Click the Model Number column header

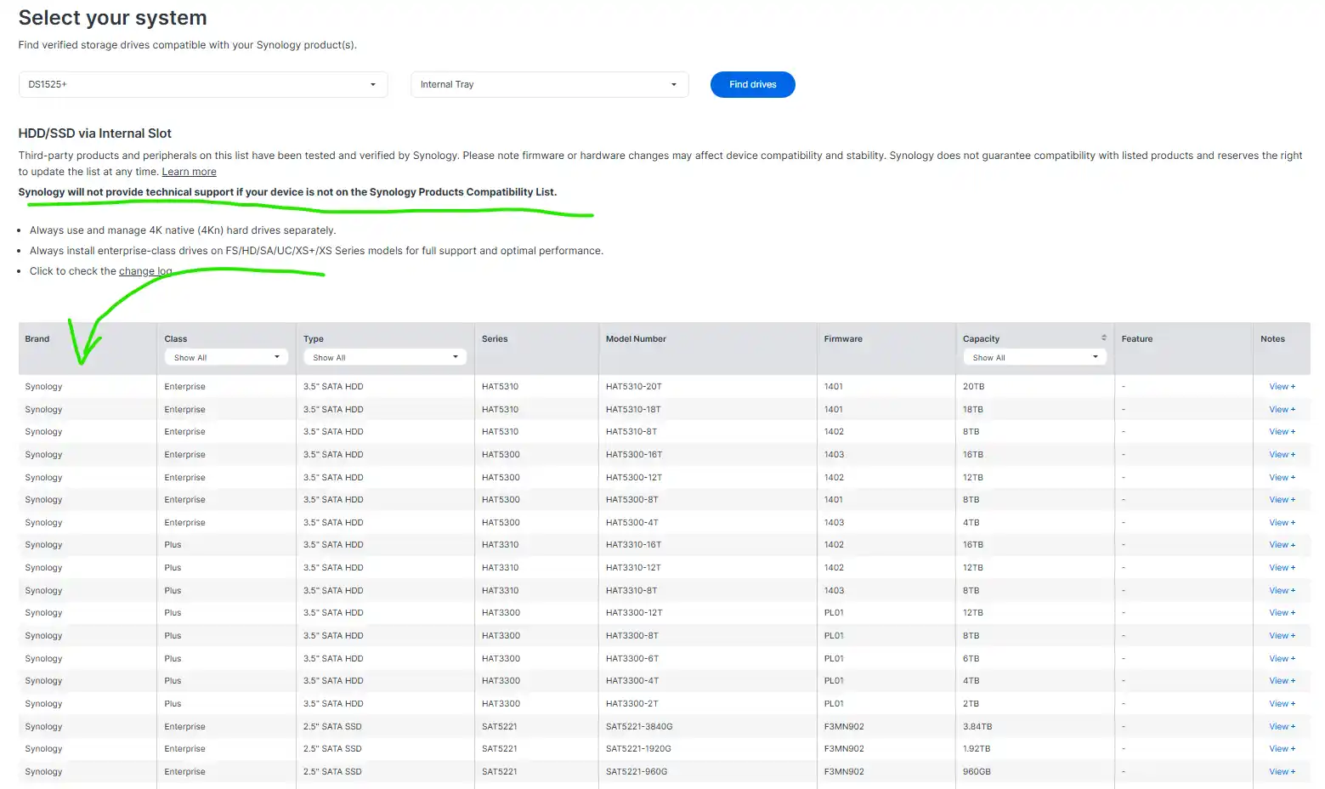(x=636, y=338)
